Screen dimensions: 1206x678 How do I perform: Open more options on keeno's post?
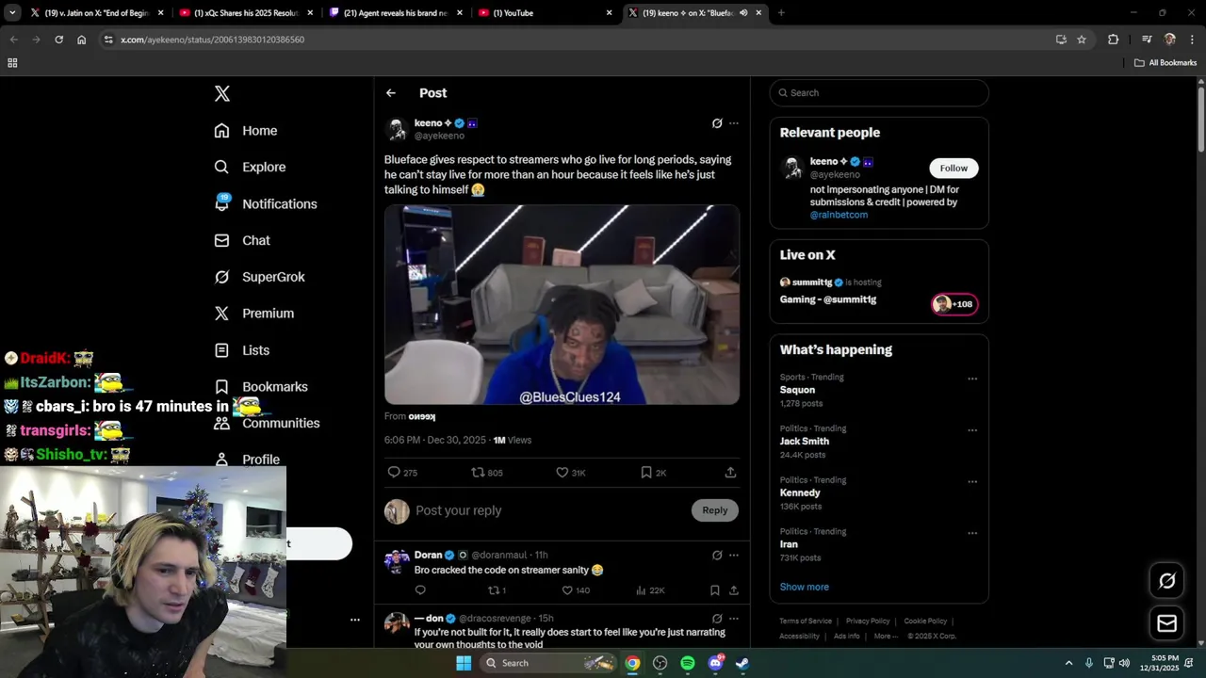(734, 123)
